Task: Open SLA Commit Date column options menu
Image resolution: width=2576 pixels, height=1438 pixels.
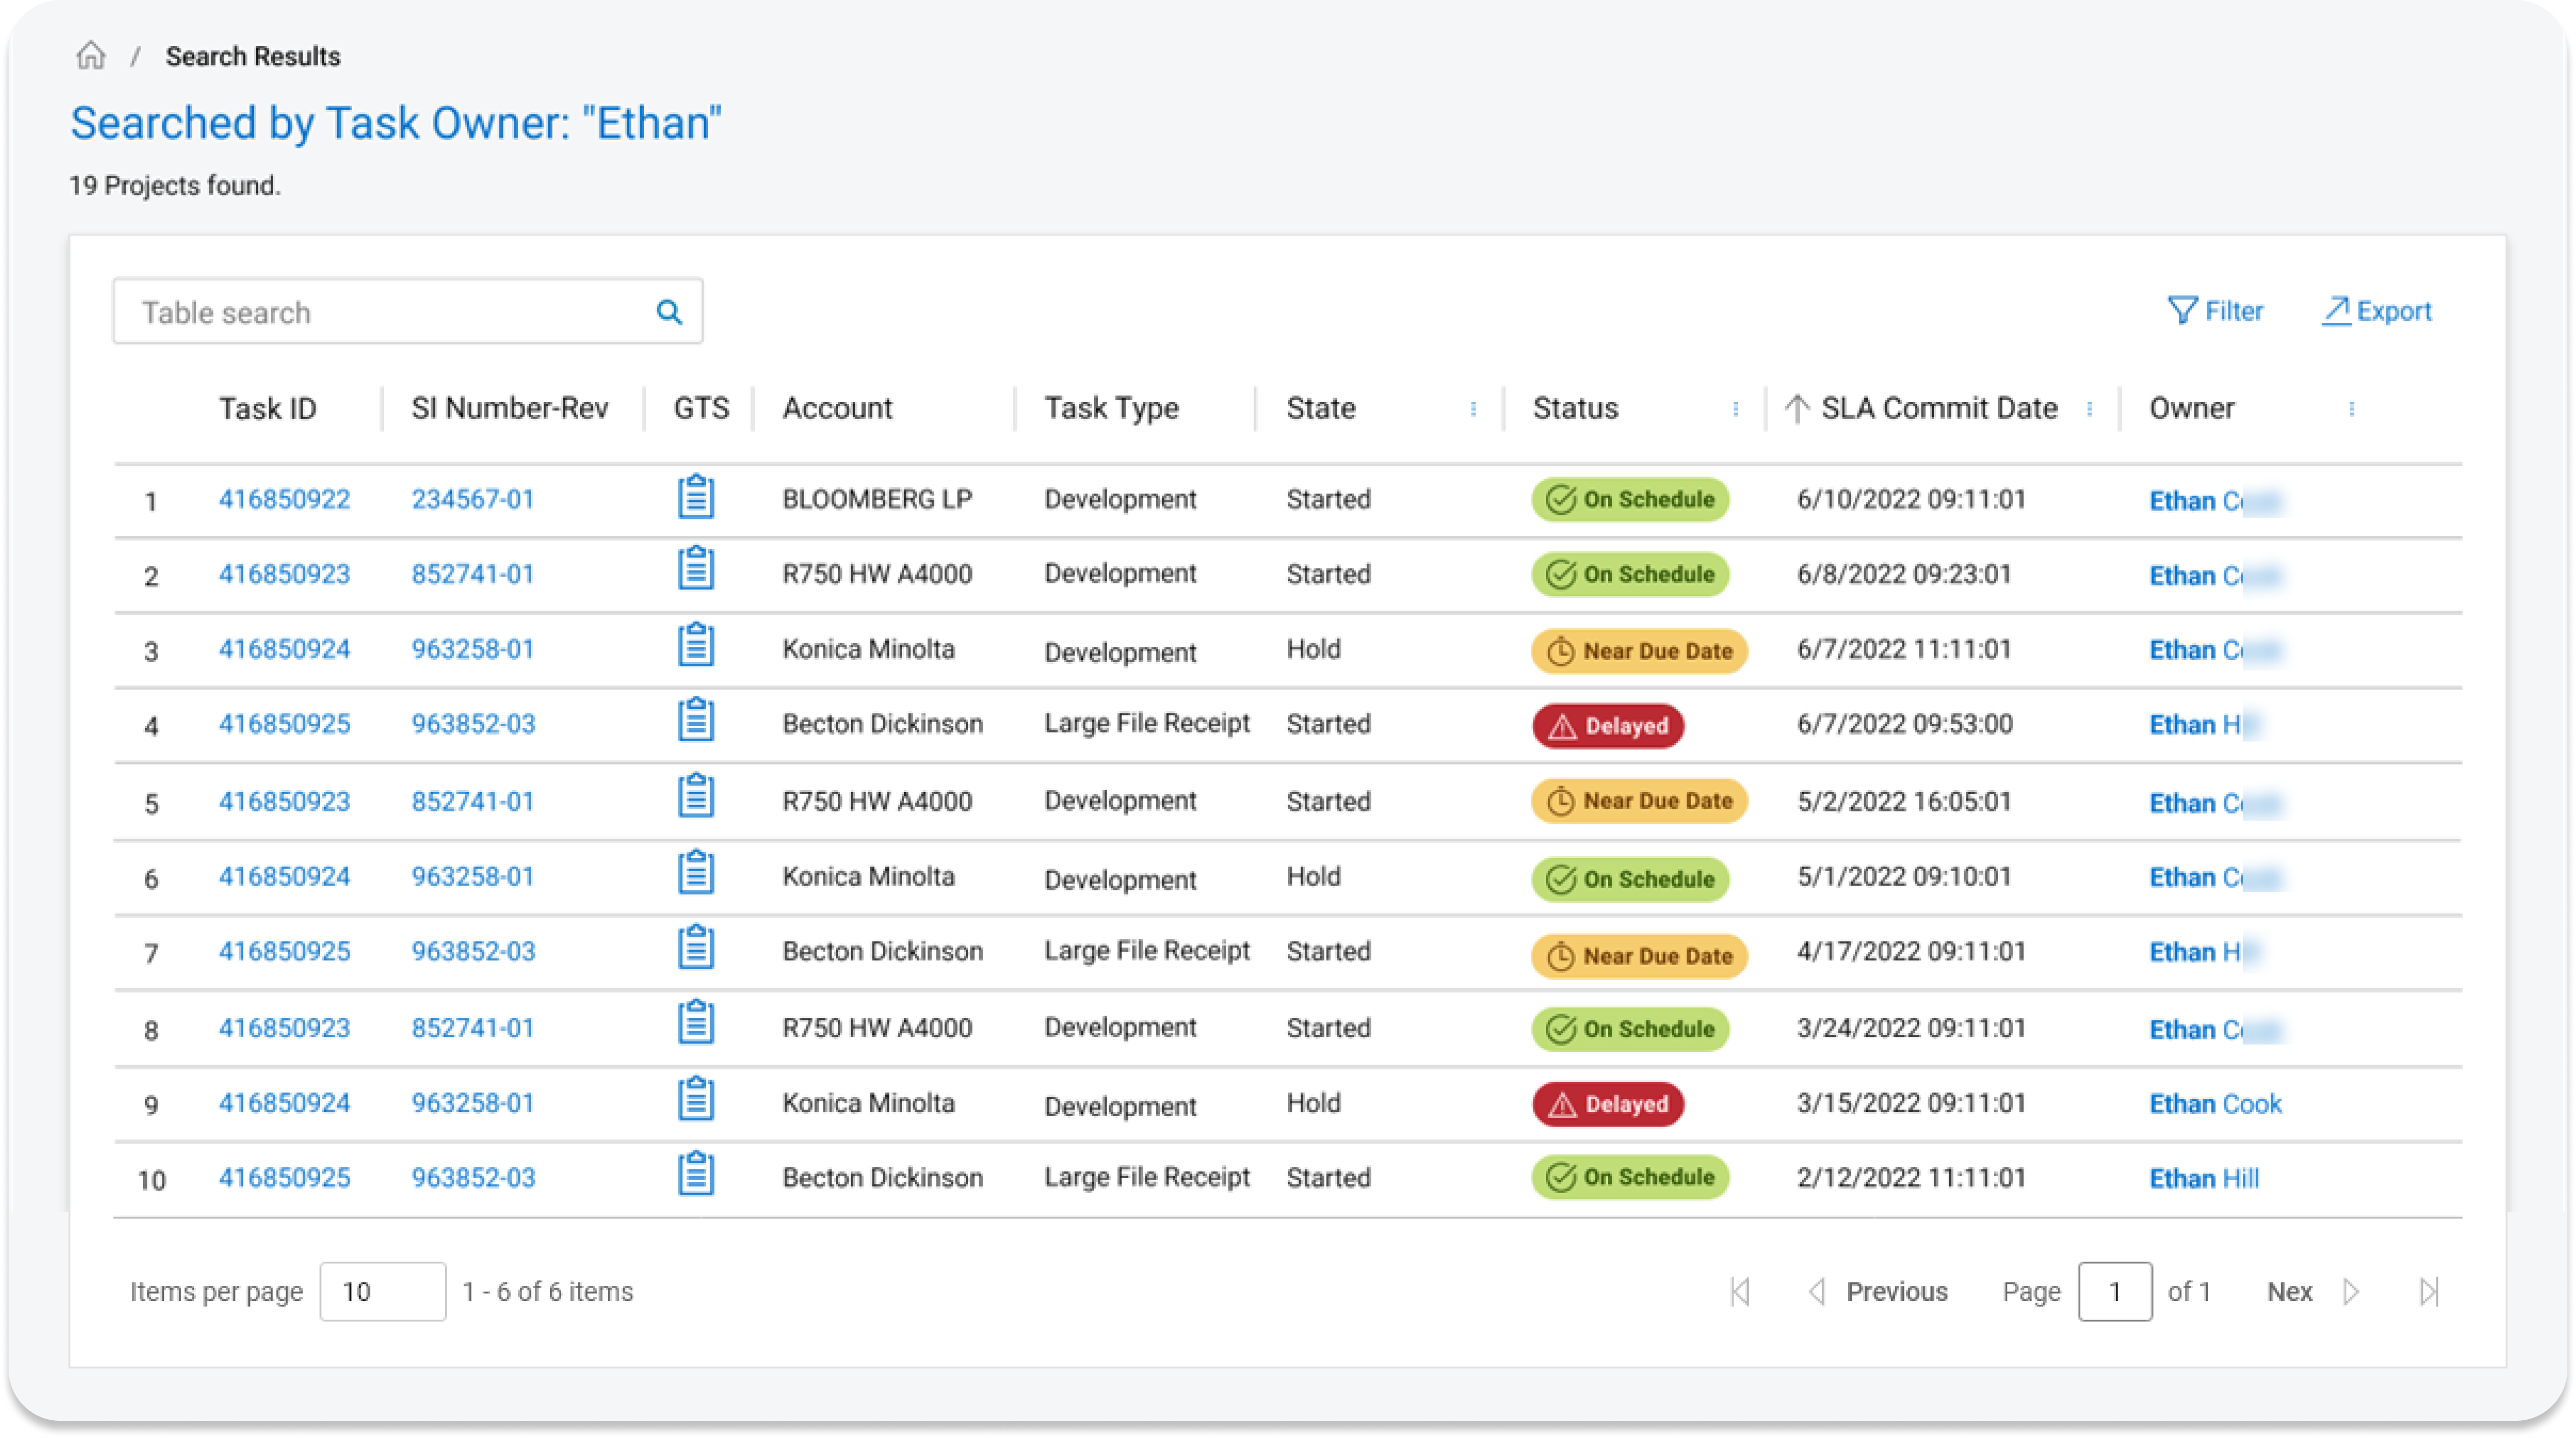Action: [2089, 409]
